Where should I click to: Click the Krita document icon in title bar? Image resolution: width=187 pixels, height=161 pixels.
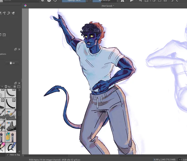coord(25,5)
